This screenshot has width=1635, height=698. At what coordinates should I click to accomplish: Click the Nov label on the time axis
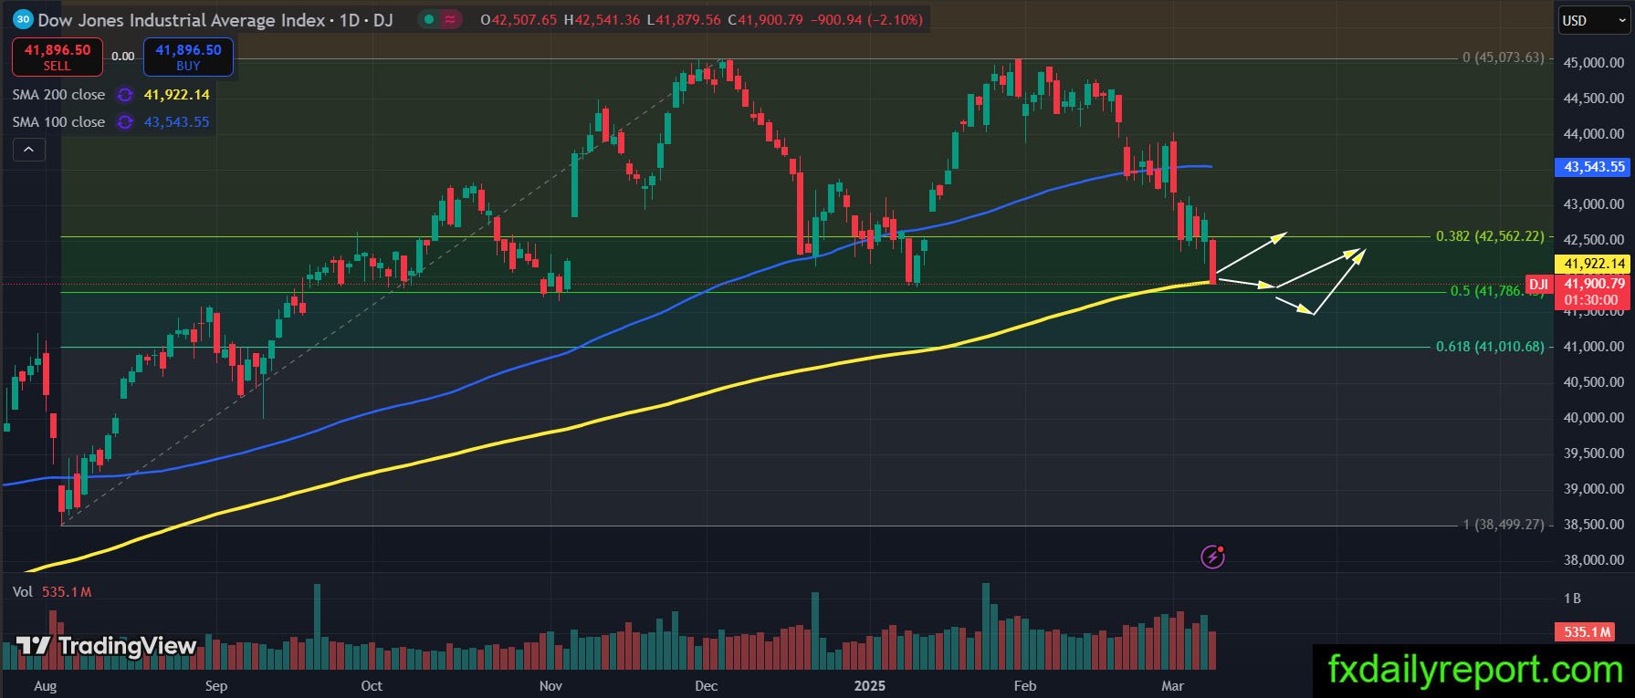(x=550, y=686)
